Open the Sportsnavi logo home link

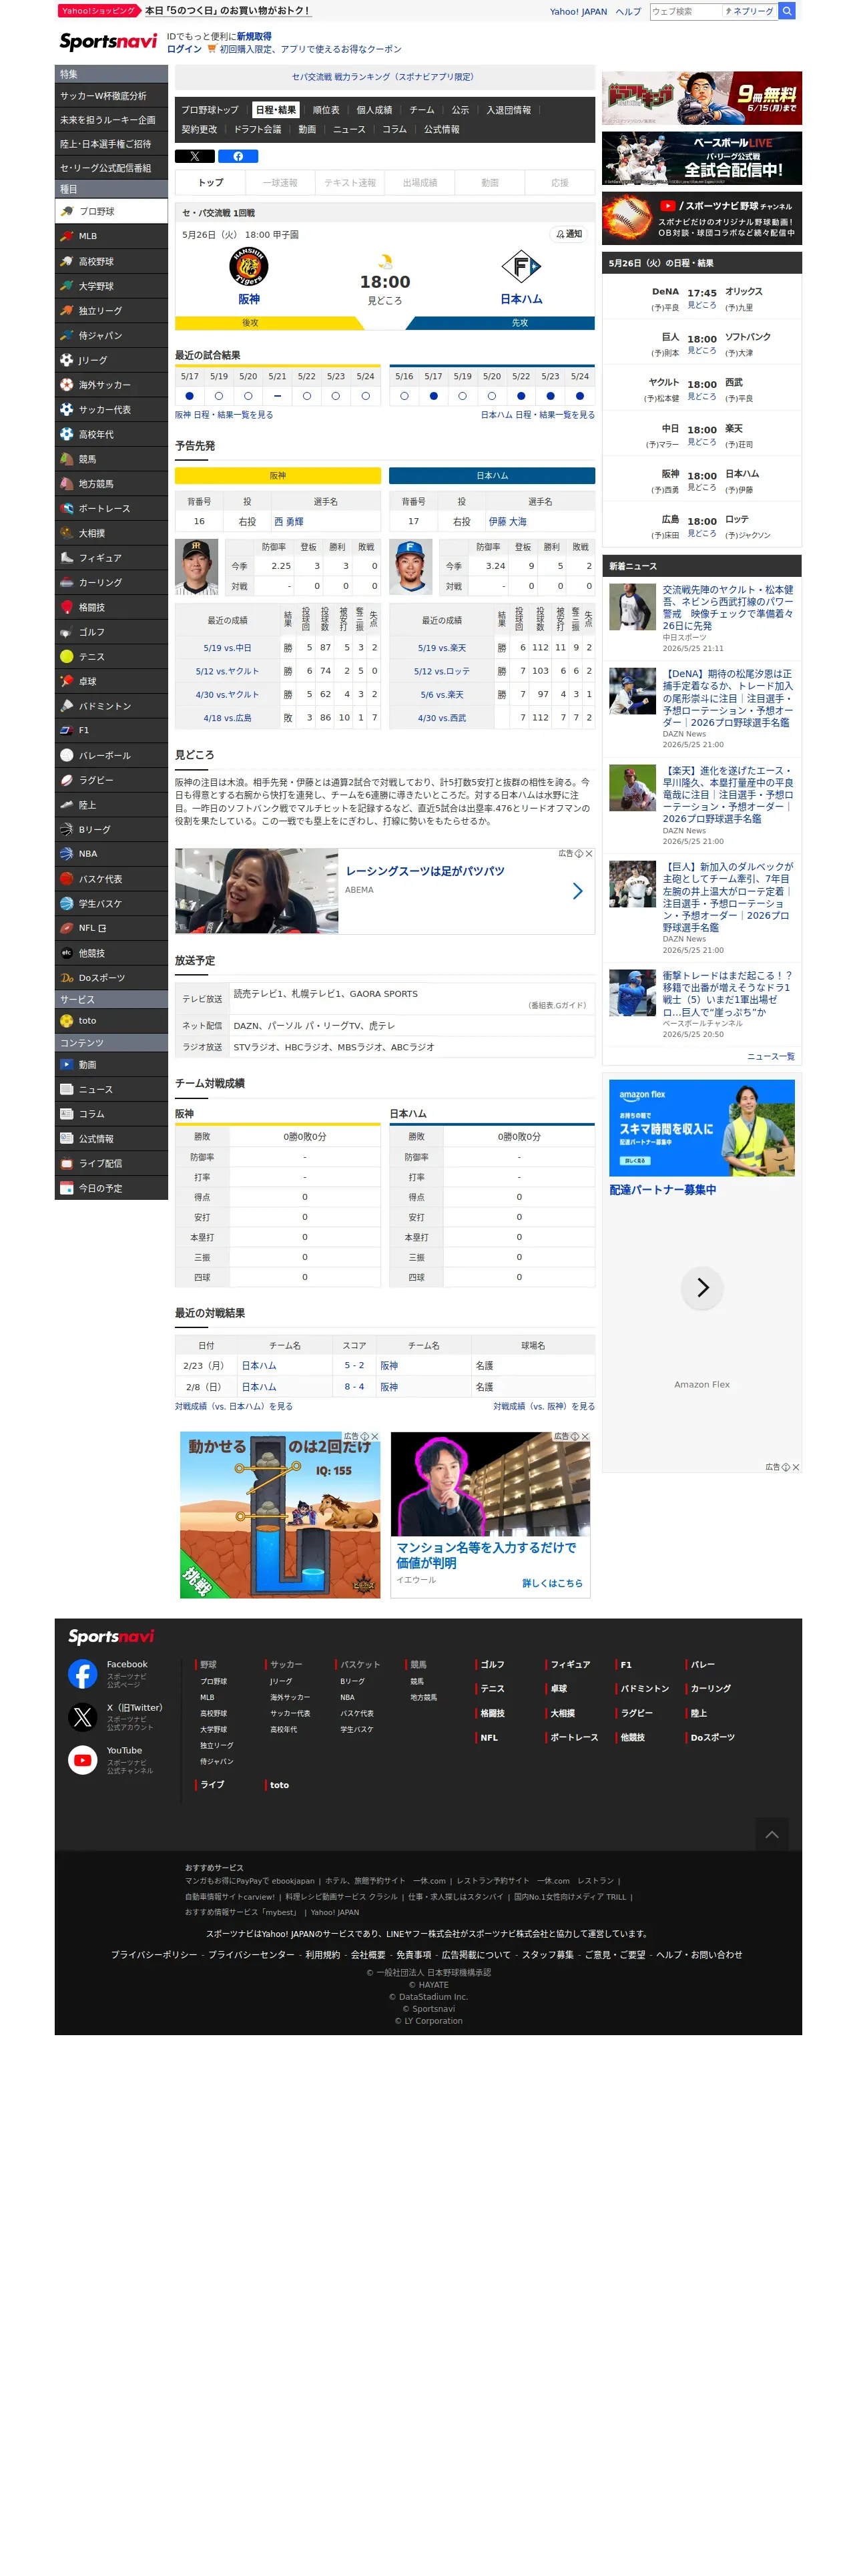[107, 41]
